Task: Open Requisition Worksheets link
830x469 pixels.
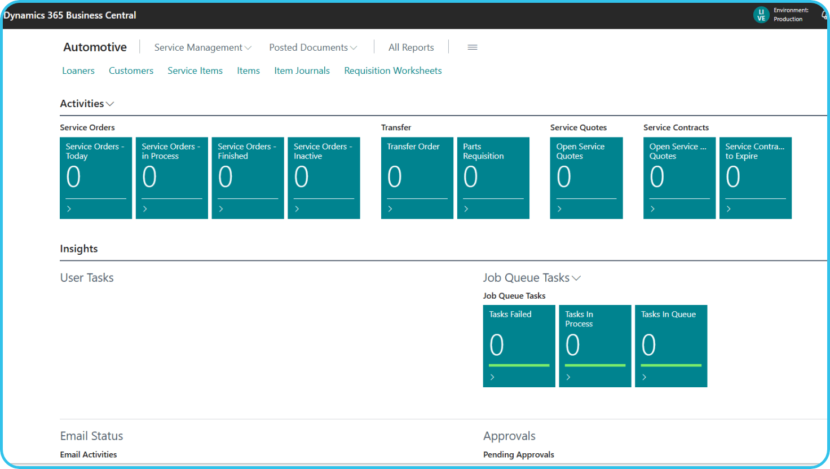Action: coord(393,70)
